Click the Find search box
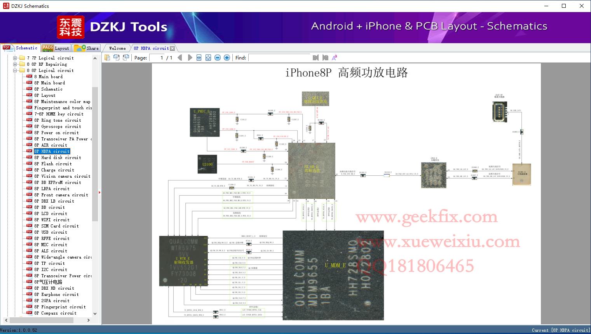Viewport: 591px width, 334px height. coord(279,58)
